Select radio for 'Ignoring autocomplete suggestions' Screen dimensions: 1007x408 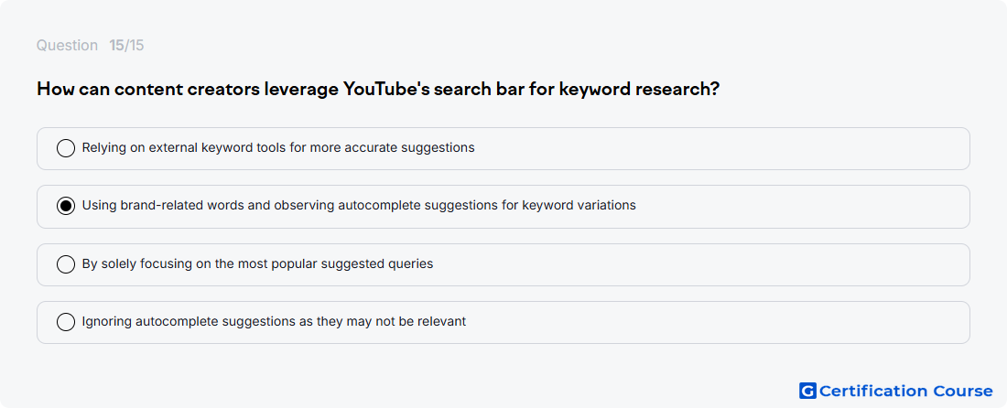click(x=66, y=322)
